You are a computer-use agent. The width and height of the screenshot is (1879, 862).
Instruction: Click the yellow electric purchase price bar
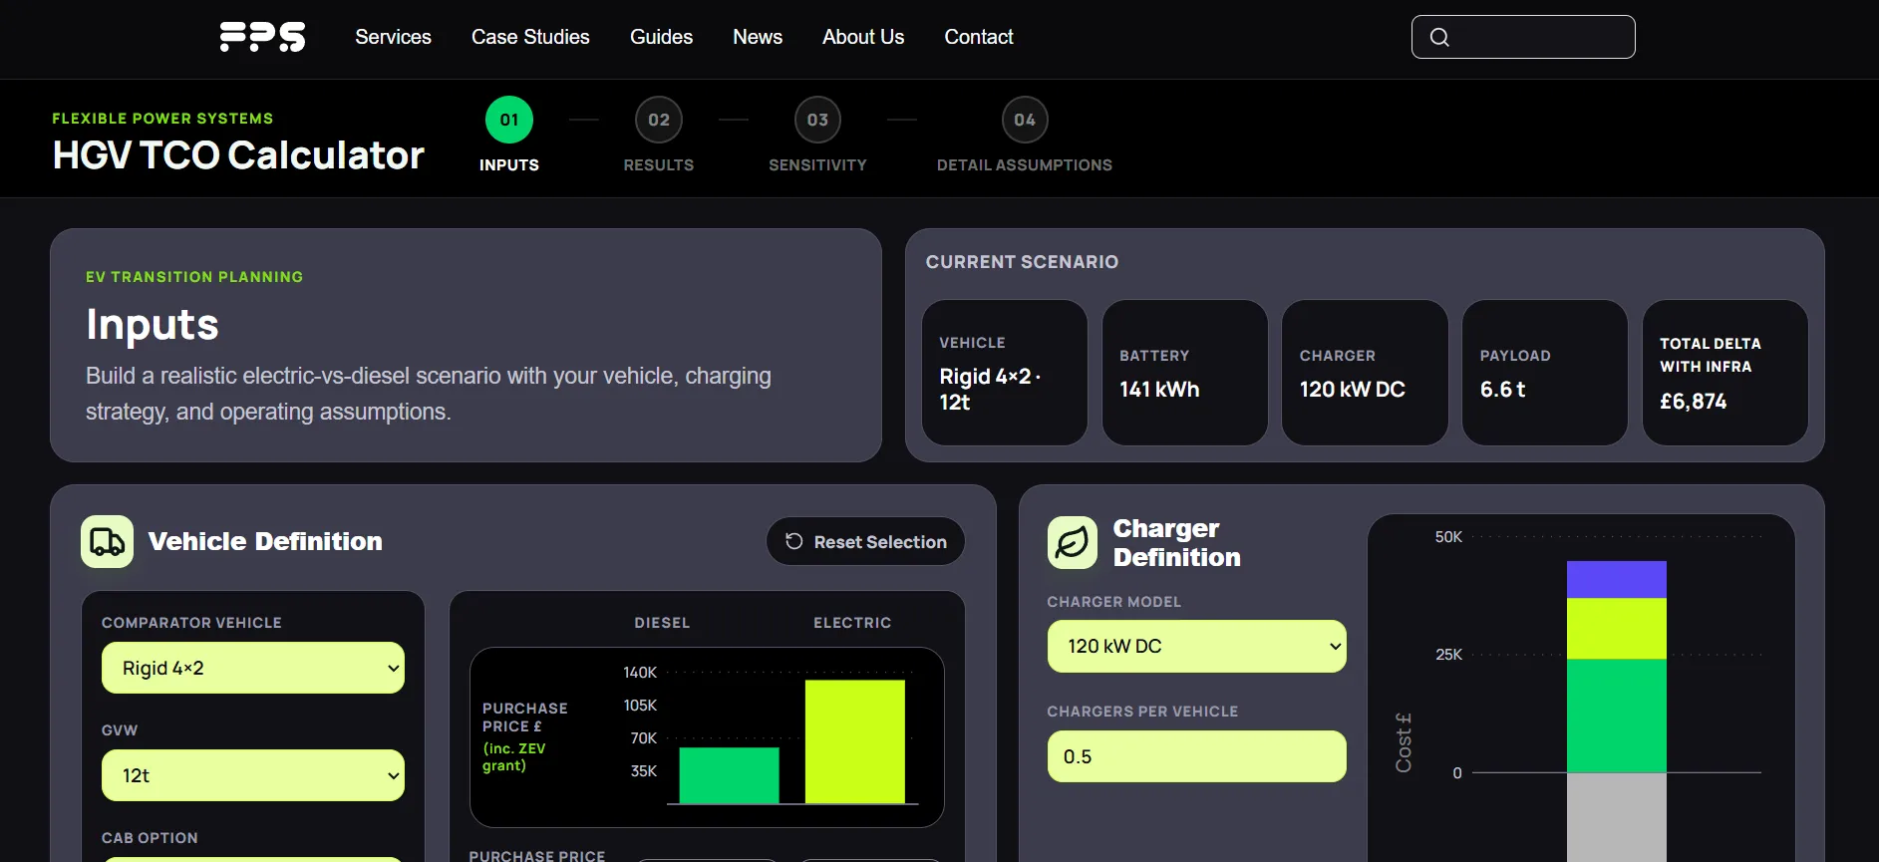[855, 741]
